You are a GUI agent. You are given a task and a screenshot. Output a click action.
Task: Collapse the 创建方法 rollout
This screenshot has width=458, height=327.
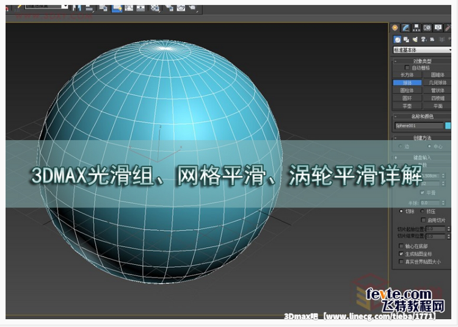[422, 138]
